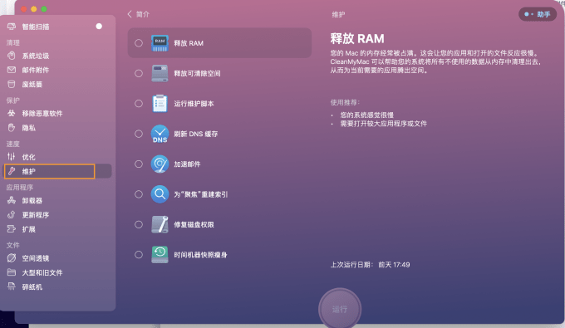The height and width of the screenshot is (328, 565).
Task: Select the 更新程序 updater icon
Action: 12,214
